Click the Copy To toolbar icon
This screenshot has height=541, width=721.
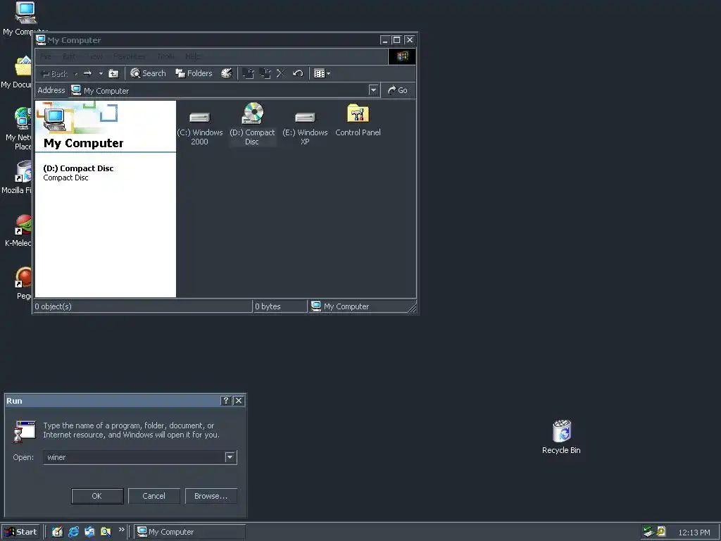click(x=265, y=73)
